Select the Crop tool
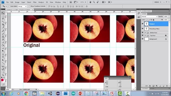The image size is (171, 96). (3, 25)
